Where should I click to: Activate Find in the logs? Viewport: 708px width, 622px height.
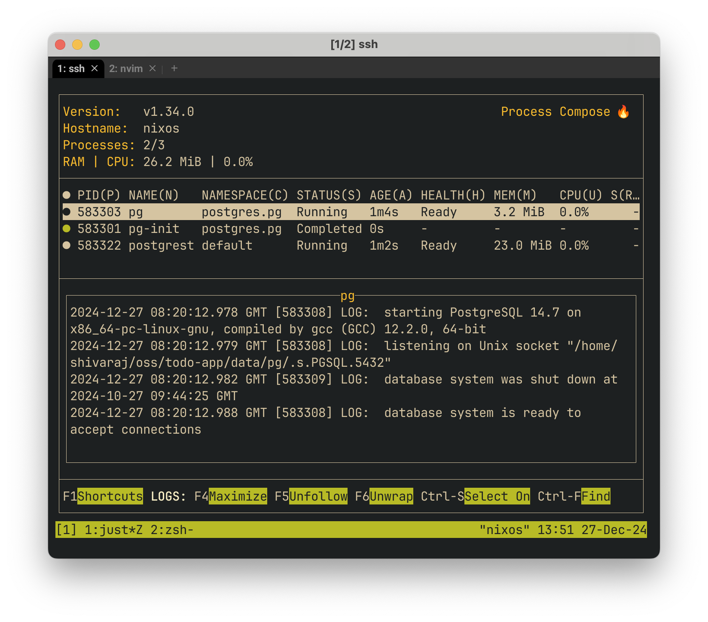596,496
